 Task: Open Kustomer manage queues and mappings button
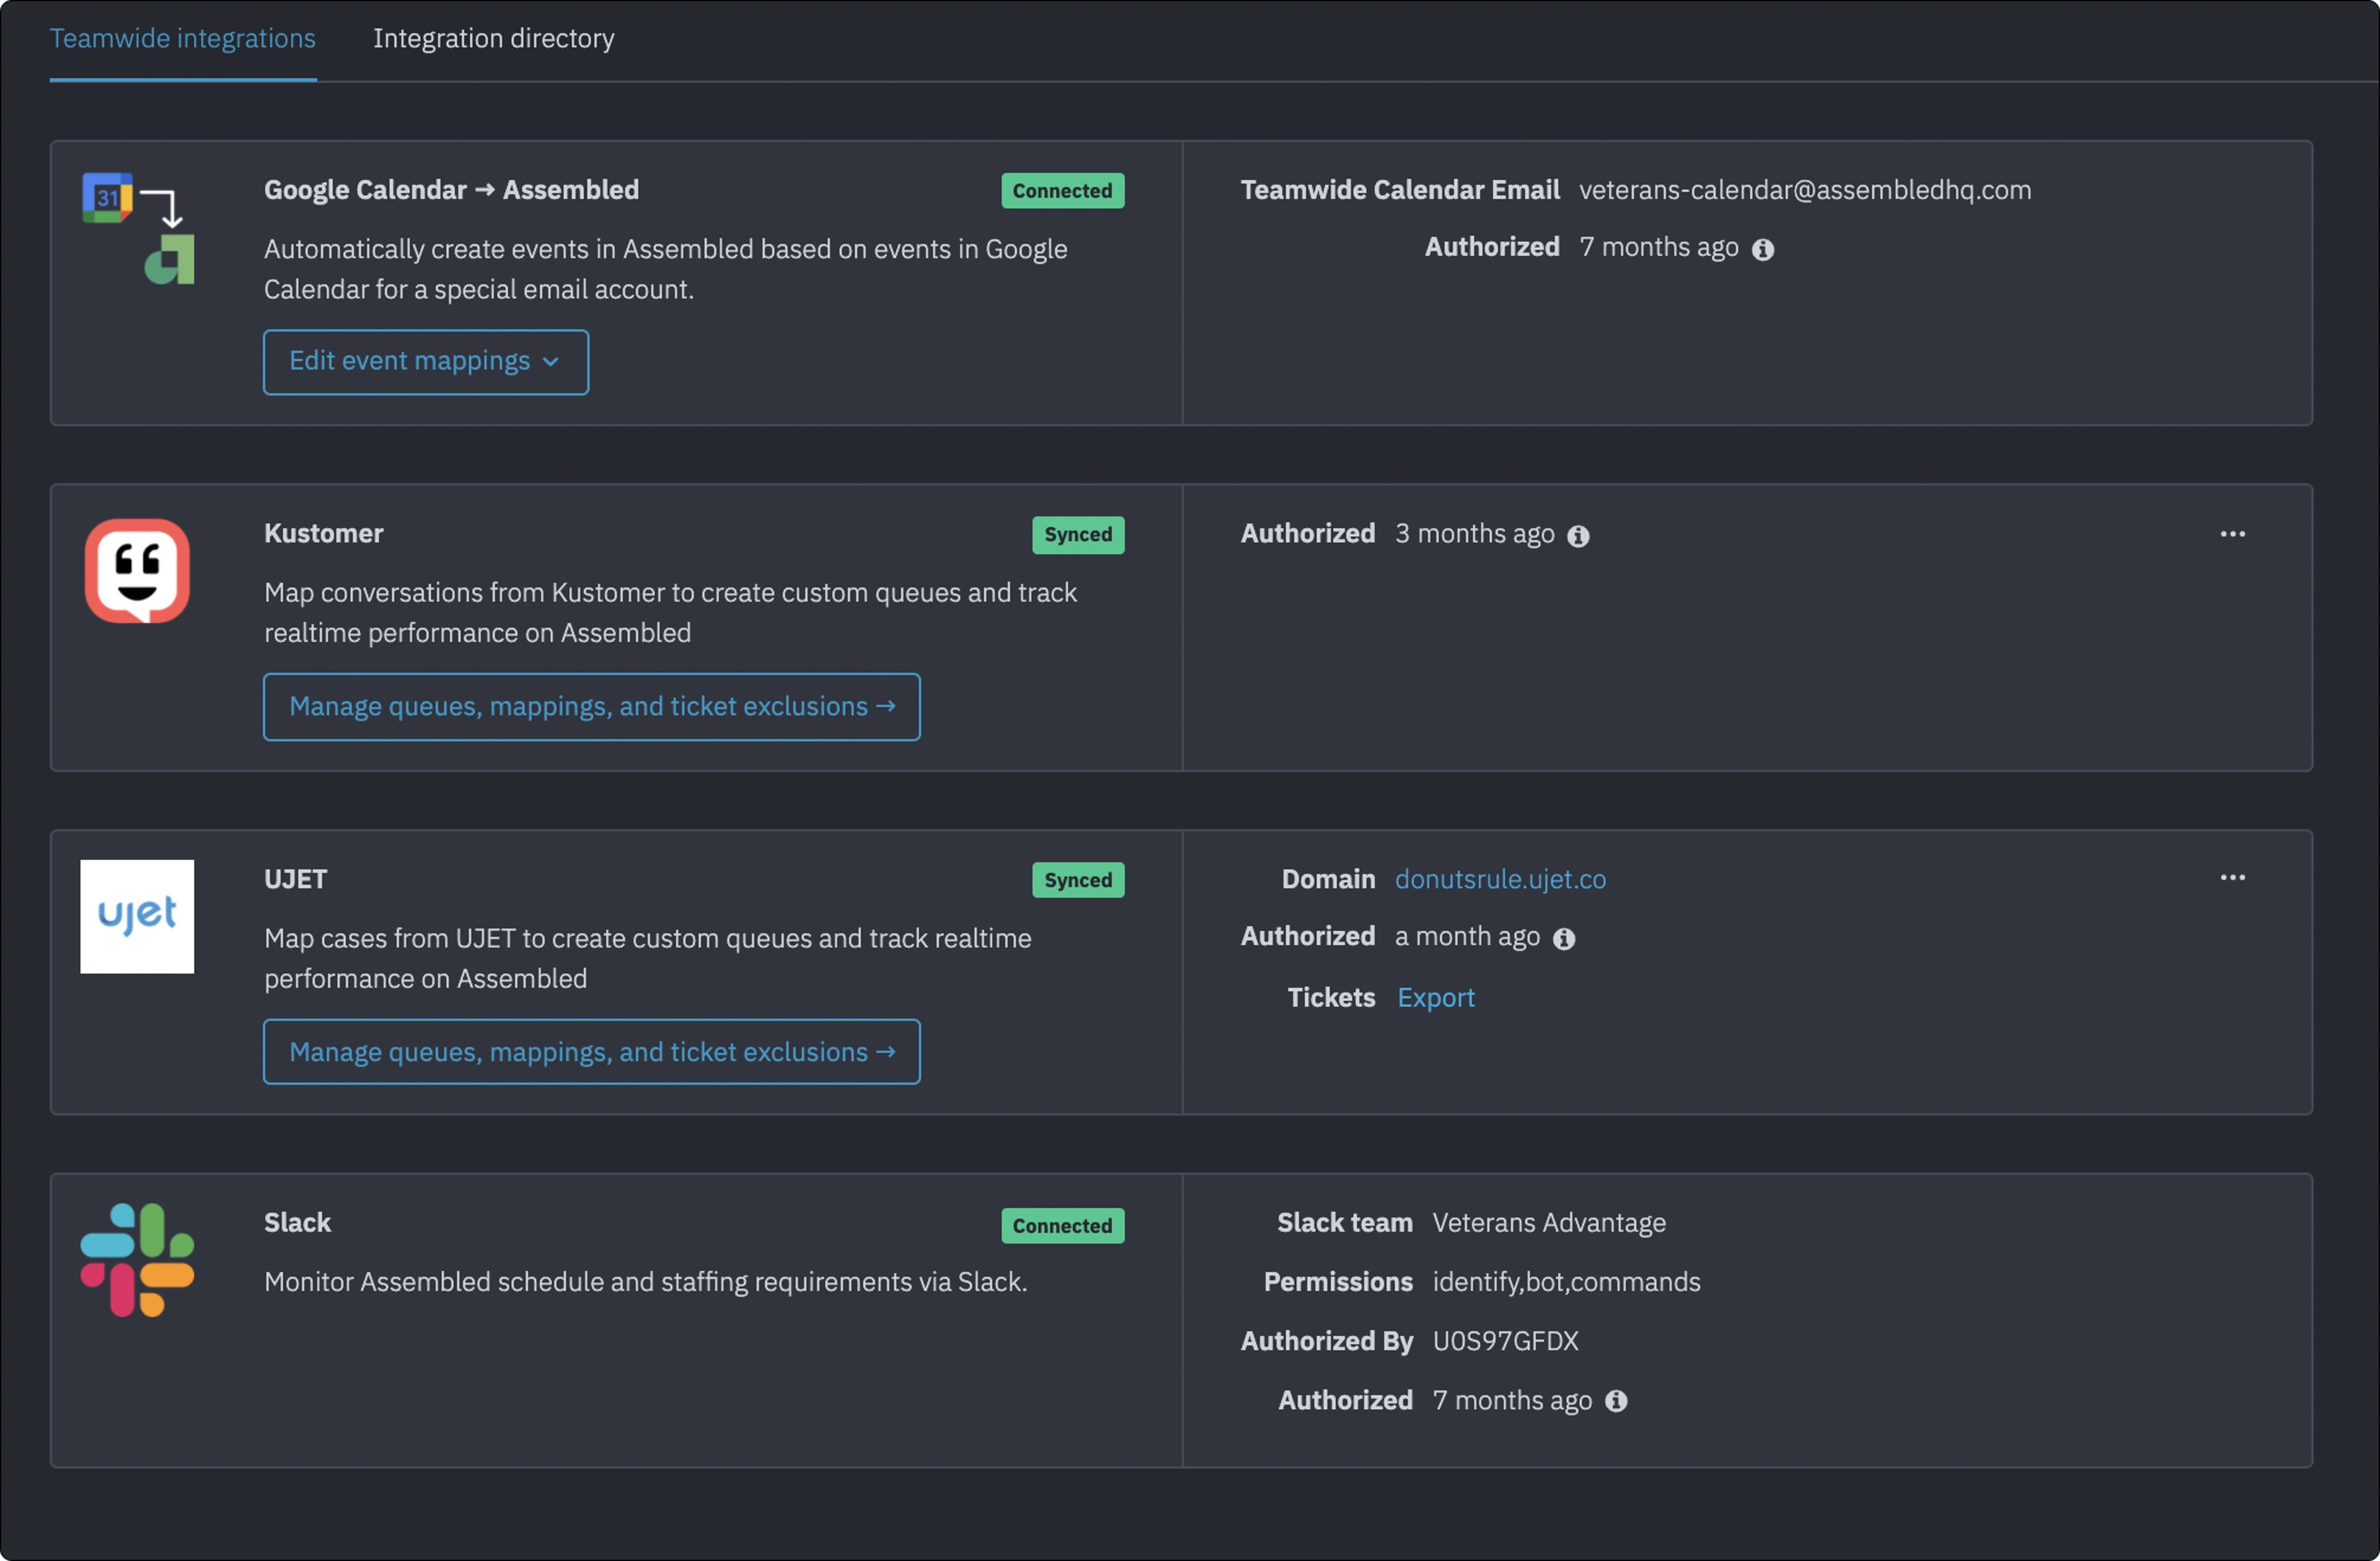(591, 707)
